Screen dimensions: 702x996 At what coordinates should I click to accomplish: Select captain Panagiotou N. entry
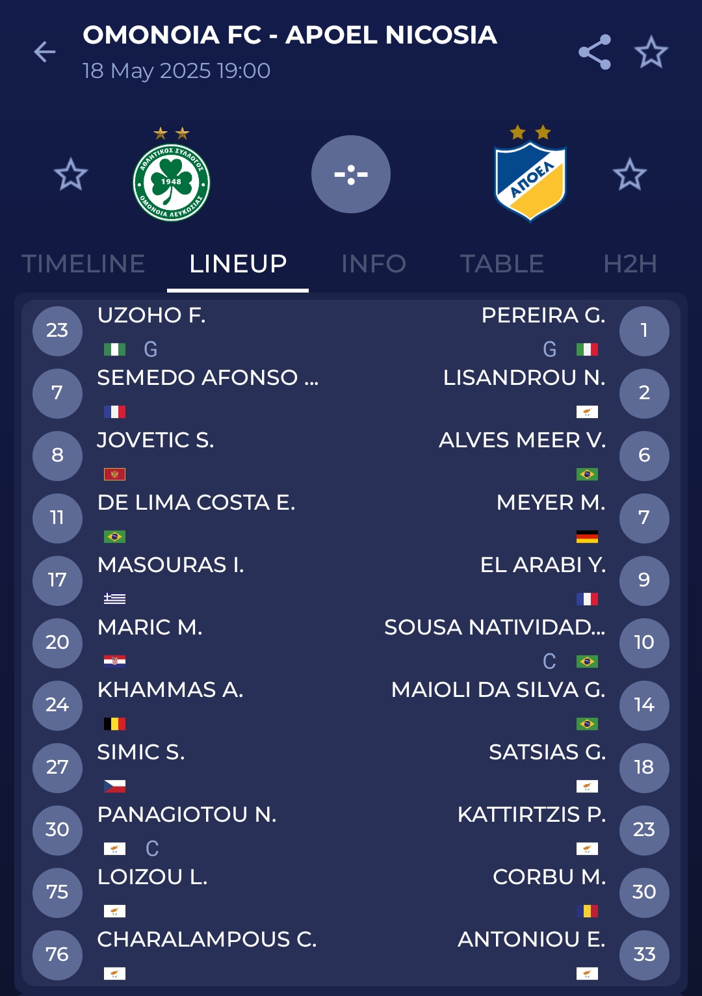[x=187, y=815]
